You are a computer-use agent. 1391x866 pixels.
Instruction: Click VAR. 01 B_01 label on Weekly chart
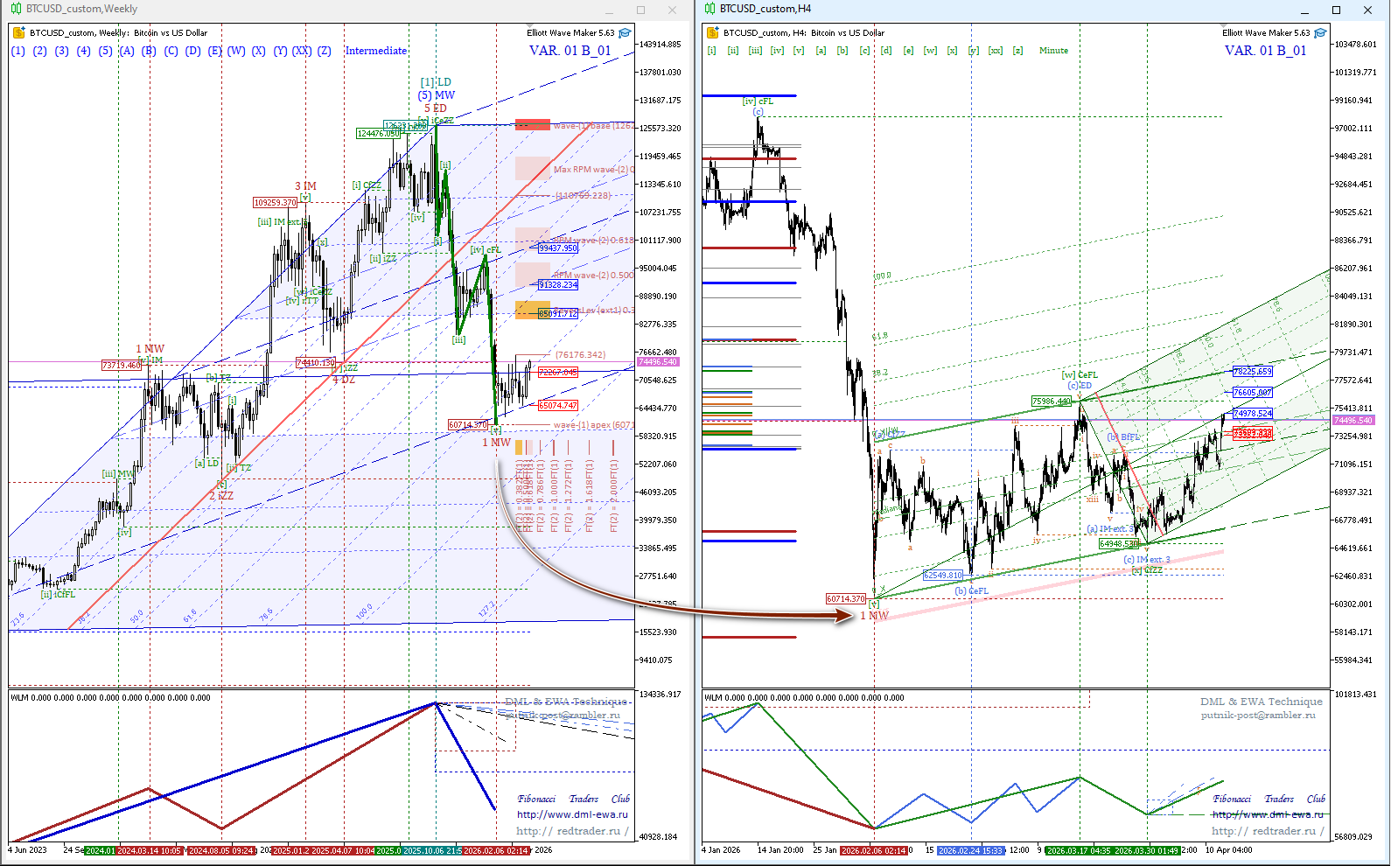tap(570, 51)
